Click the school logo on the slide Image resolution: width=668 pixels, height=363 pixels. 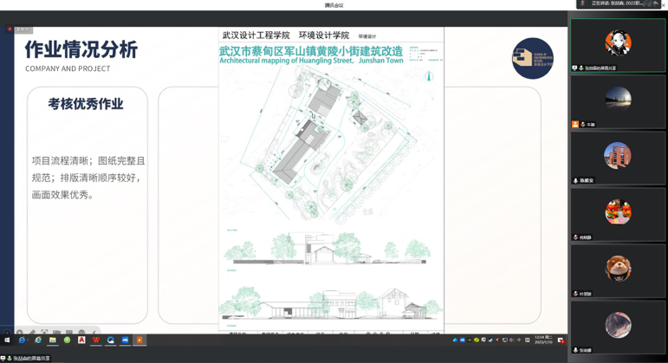[x=532, y=58]
